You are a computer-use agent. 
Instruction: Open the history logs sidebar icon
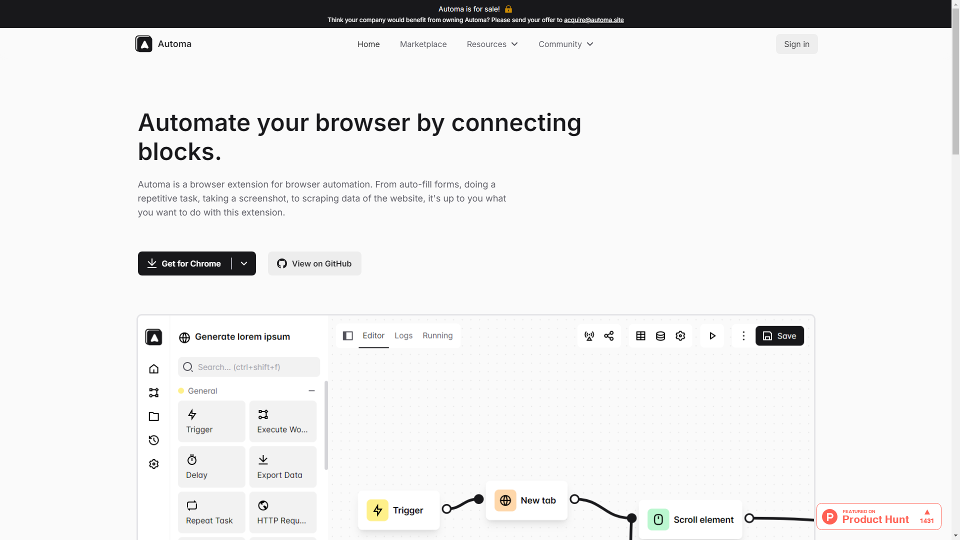click(154, 440)
